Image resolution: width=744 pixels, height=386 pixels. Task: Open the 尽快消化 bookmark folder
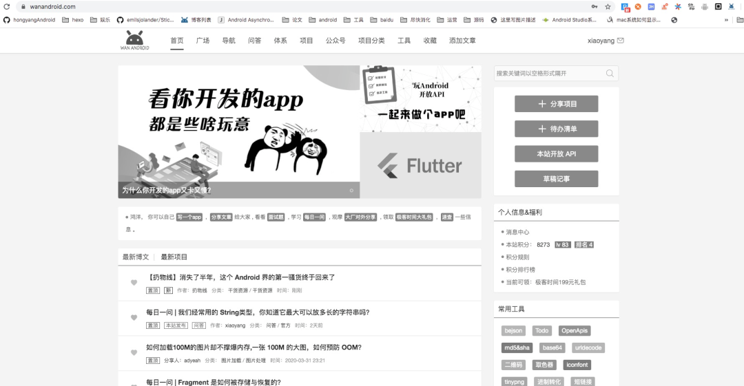[x=415, y=20]
